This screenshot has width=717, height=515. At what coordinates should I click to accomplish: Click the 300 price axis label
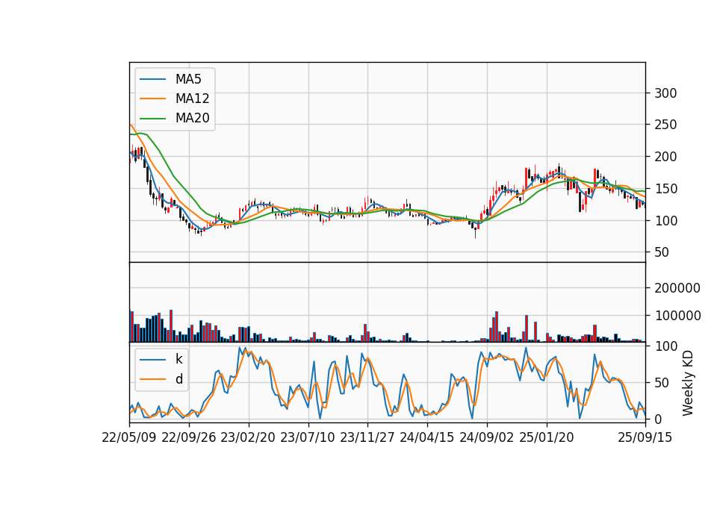click(x=665, y=93)
